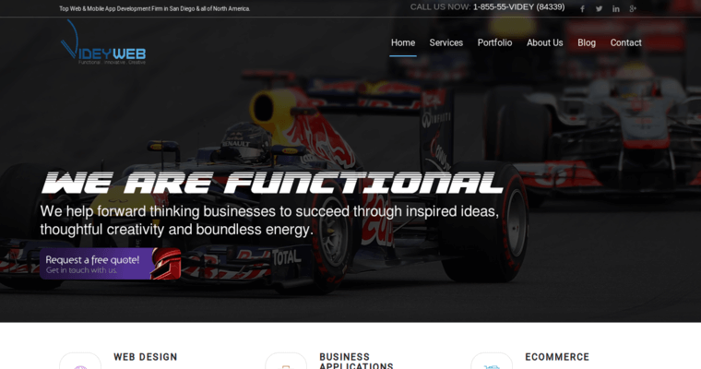701x369 pixels.
Task: Click the We Are Functional banner headline
Action: 273,183
